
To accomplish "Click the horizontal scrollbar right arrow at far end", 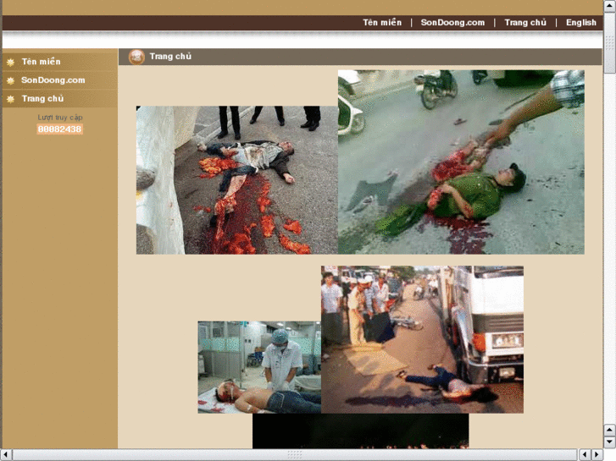I will pos(597,454).
